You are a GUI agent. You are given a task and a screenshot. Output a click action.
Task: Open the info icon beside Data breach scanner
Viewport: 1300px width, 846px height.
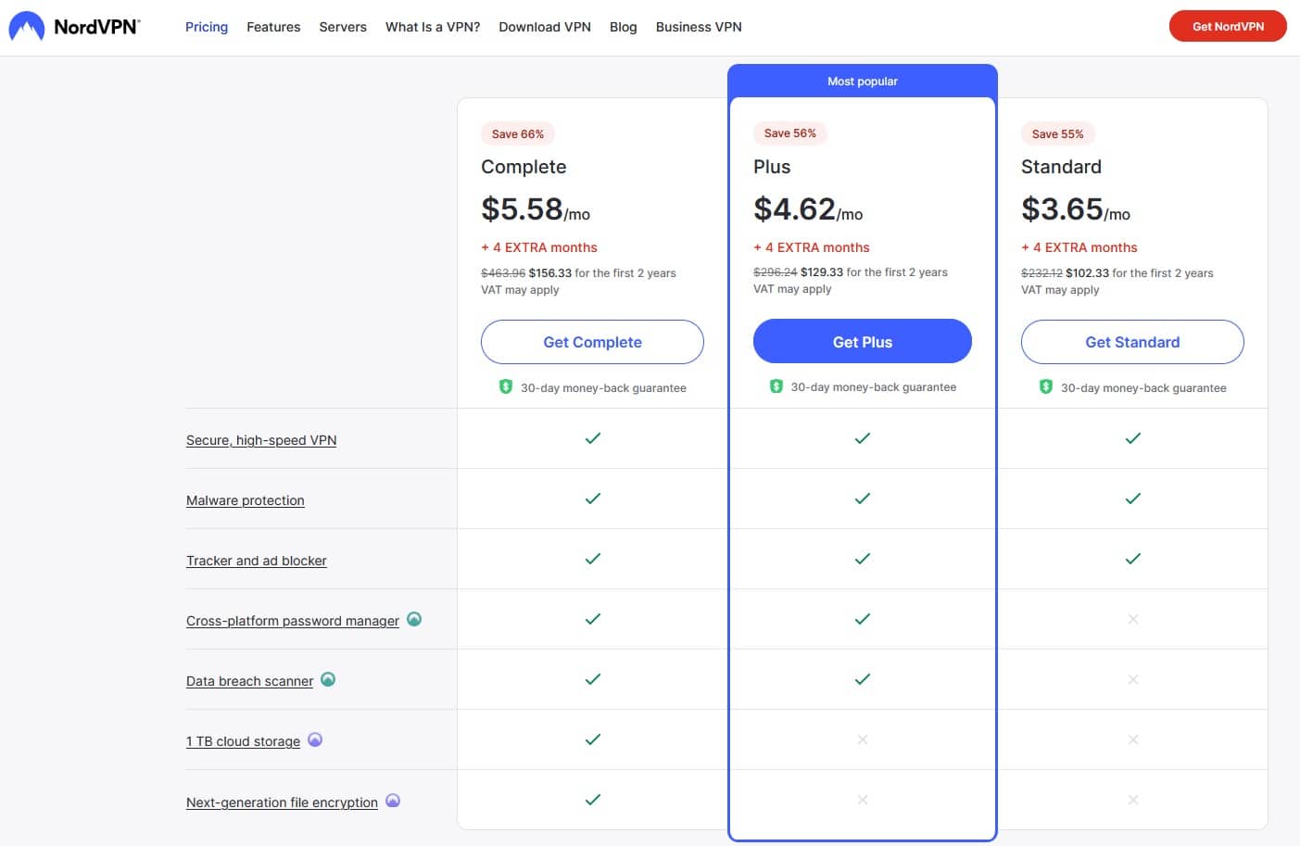(x=328, y=679)
